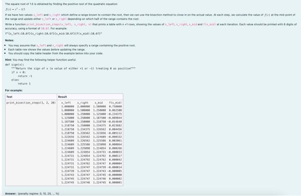Click the "def sign(x):" code line
301x196 pixels.
coord(15,64)
